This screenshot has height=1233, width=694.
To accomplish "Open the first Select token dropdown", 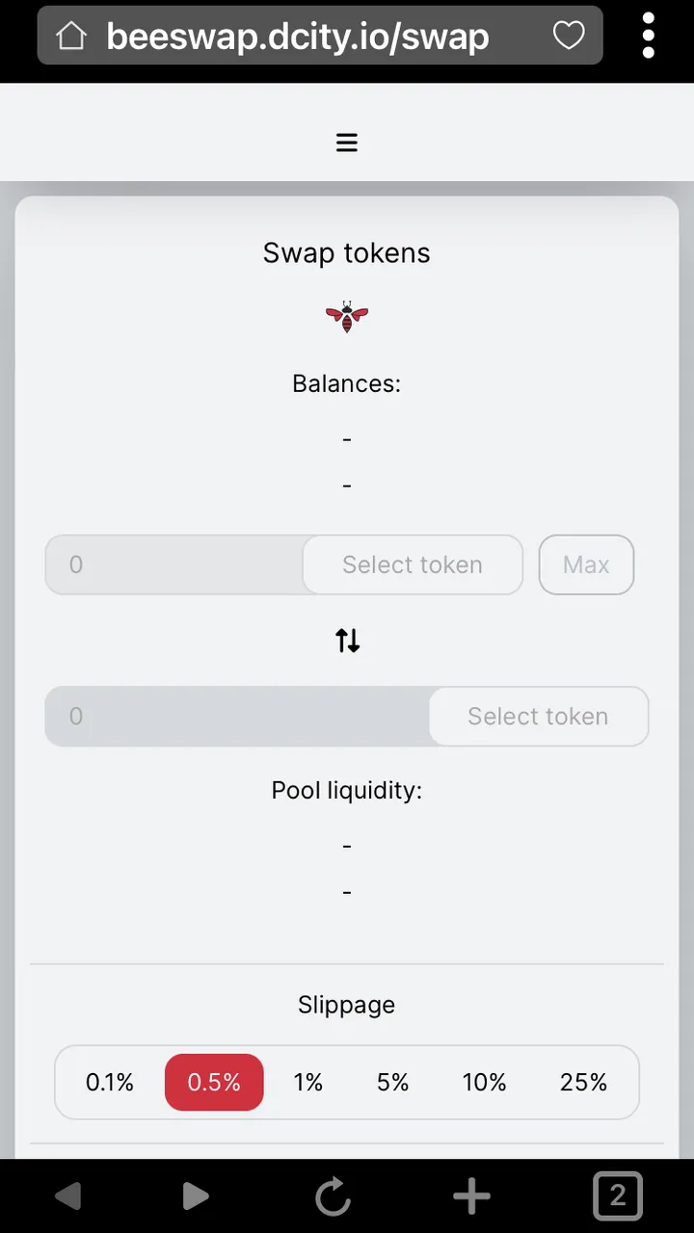I will click(413, 564).
